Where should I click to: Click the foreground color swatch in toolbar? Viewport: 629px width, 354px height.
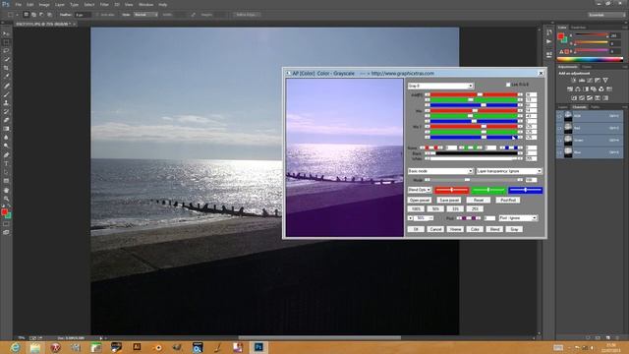pyautogui.click(x=4, y=212)
